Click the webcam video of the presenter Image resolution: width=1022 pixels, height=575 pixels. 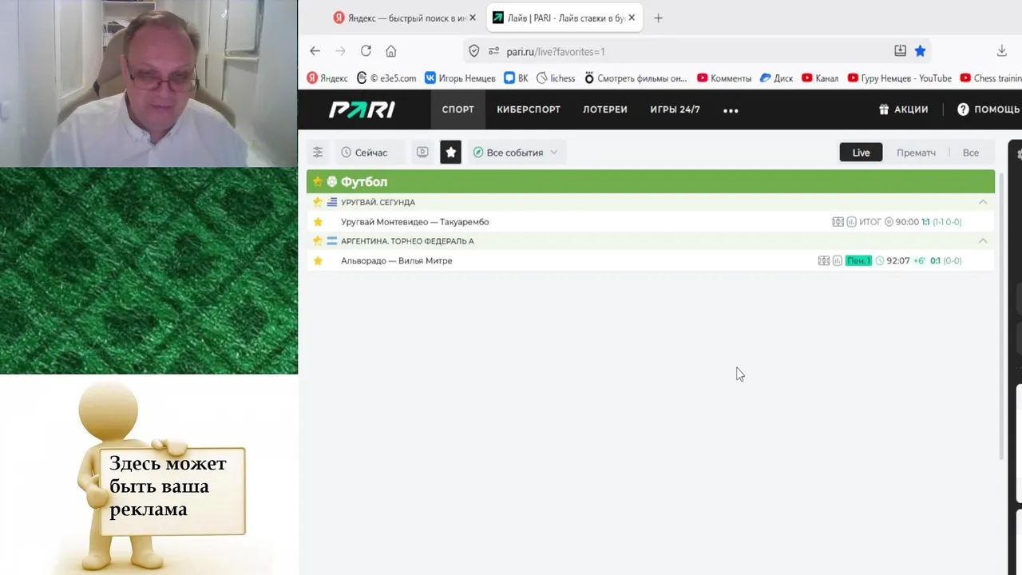coord(149,83)
